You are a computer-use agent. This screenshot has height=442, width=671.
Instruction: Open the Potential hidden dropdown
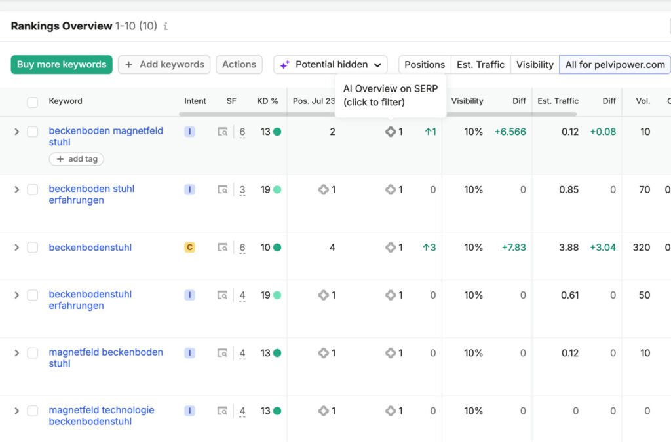point(330,65)
